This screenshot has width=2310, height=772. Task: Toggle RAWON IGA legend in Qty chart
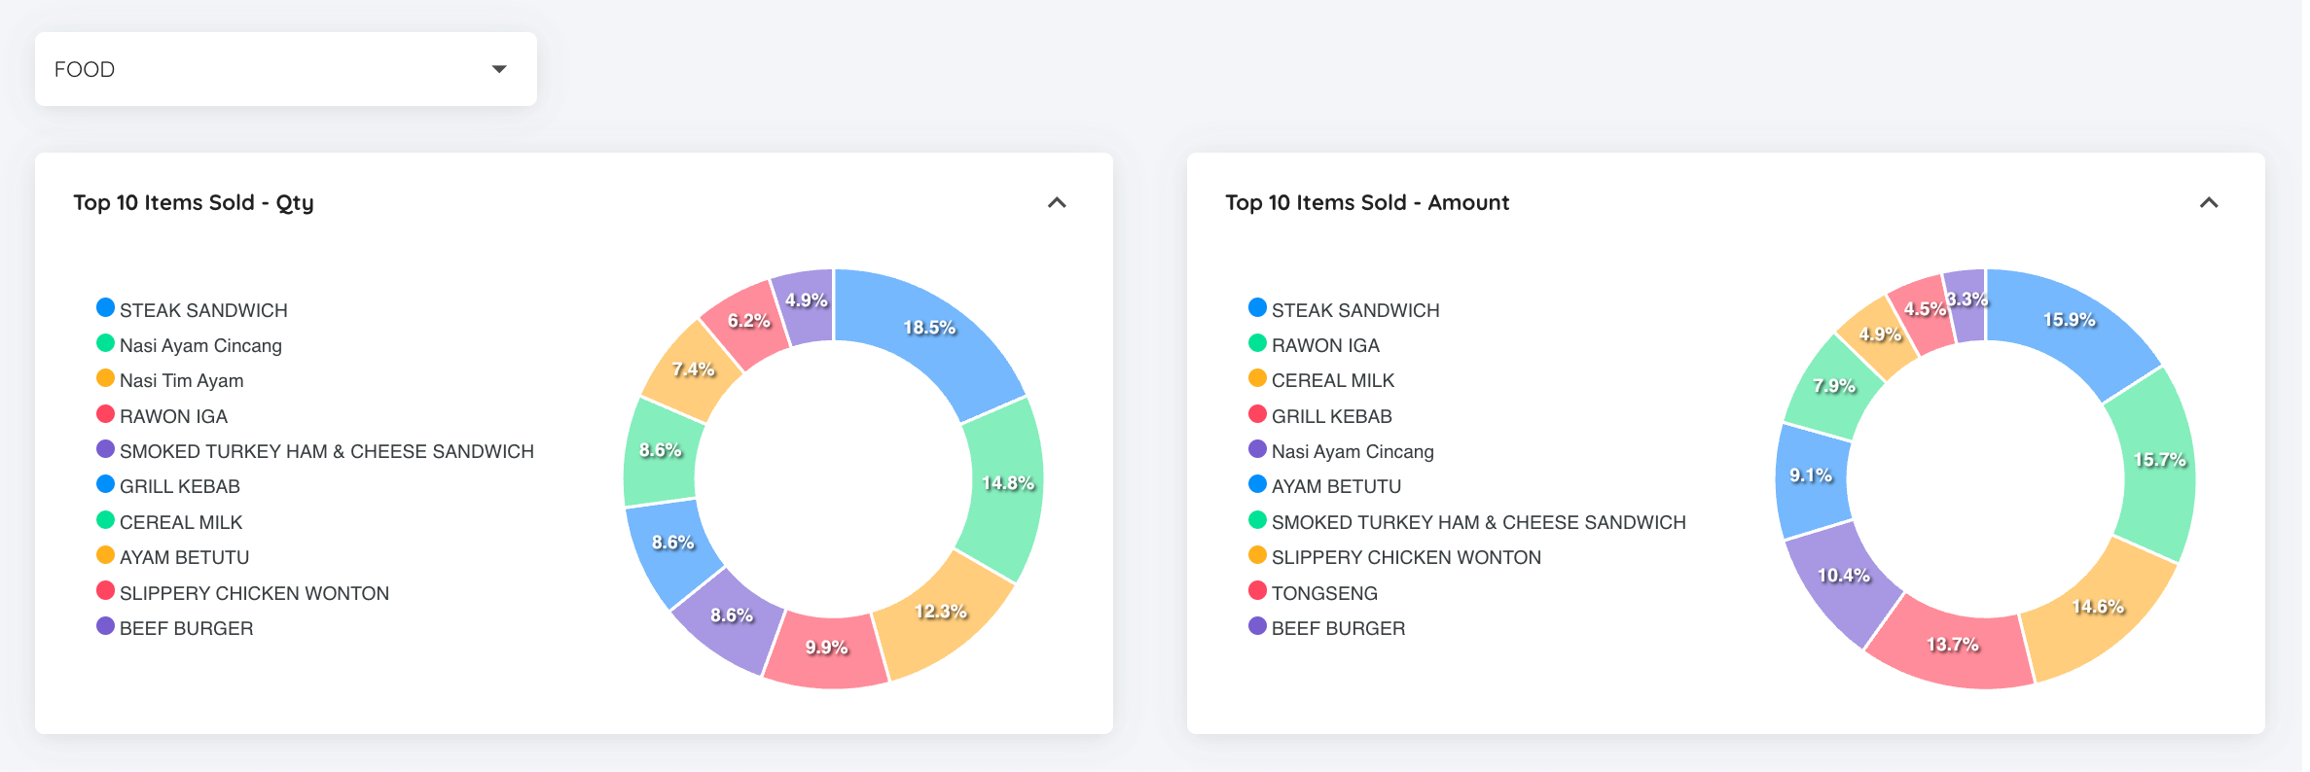point(162,416)
